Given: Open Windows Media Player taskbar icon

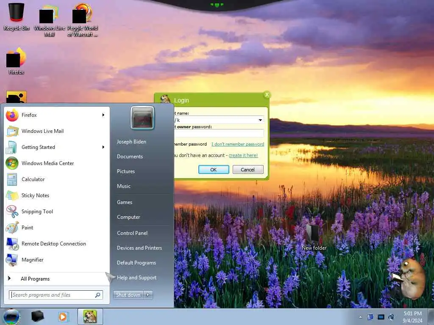Looking at the screenshot, I should pos(63,317).
